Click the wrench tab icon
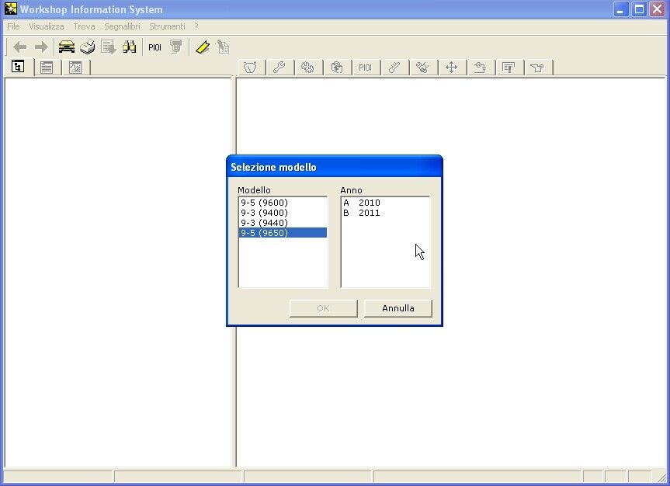670x486 pixels. (279, 67)
